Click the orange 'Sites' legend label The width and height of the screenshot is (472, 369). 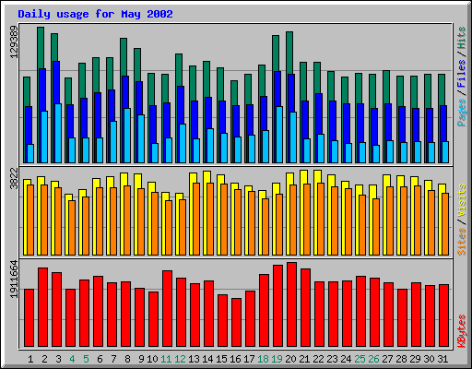coord(462,242)
